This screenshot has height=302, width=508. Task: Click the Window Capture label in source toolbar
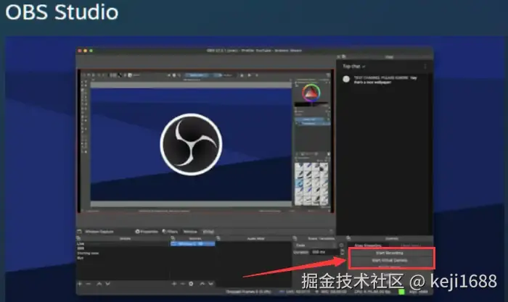[99, 232]
